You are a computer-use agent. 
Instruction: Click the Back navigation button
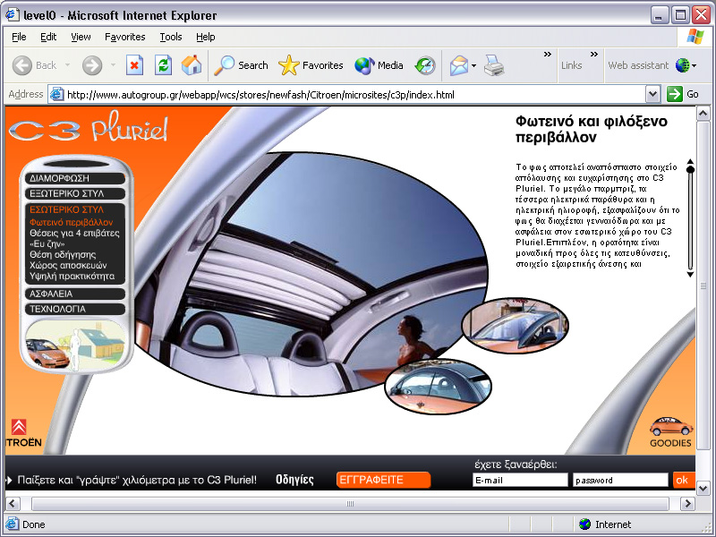(x=35, y=65)
